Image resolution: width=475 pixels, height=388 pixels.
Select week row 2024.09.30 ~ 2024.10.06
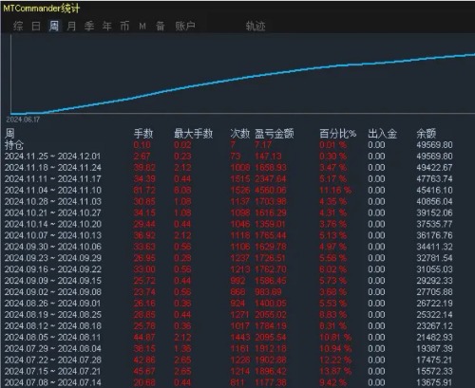coord(229,247)
